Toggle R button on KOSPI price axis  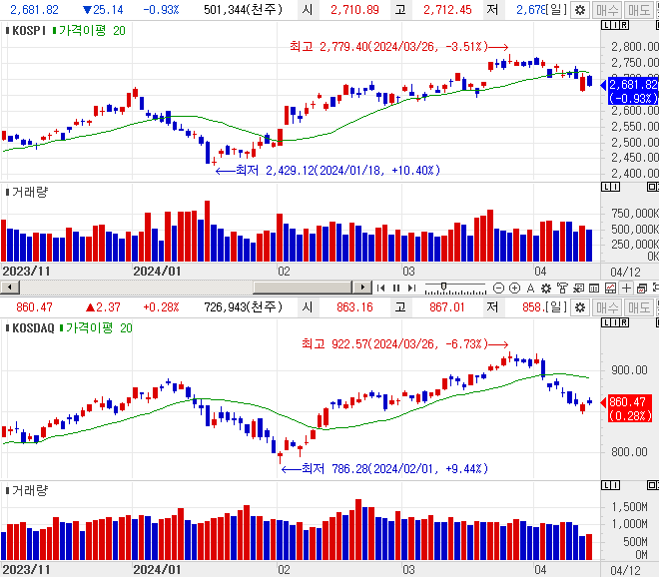pos(624,25)
